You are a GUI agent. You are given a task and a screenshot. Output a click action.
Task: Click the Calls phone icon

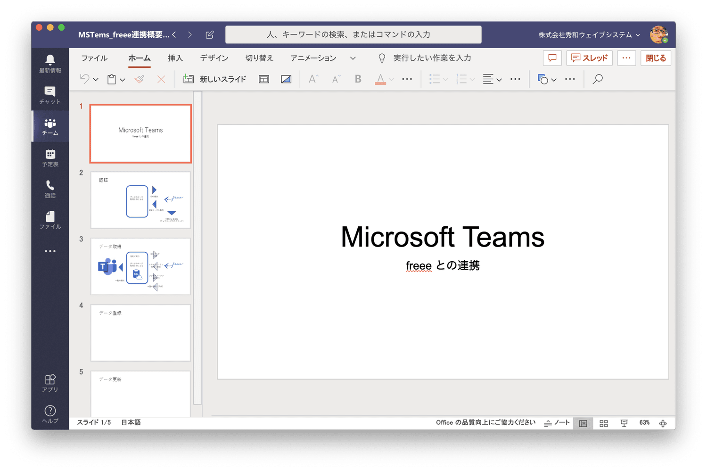tap(50, 189)
